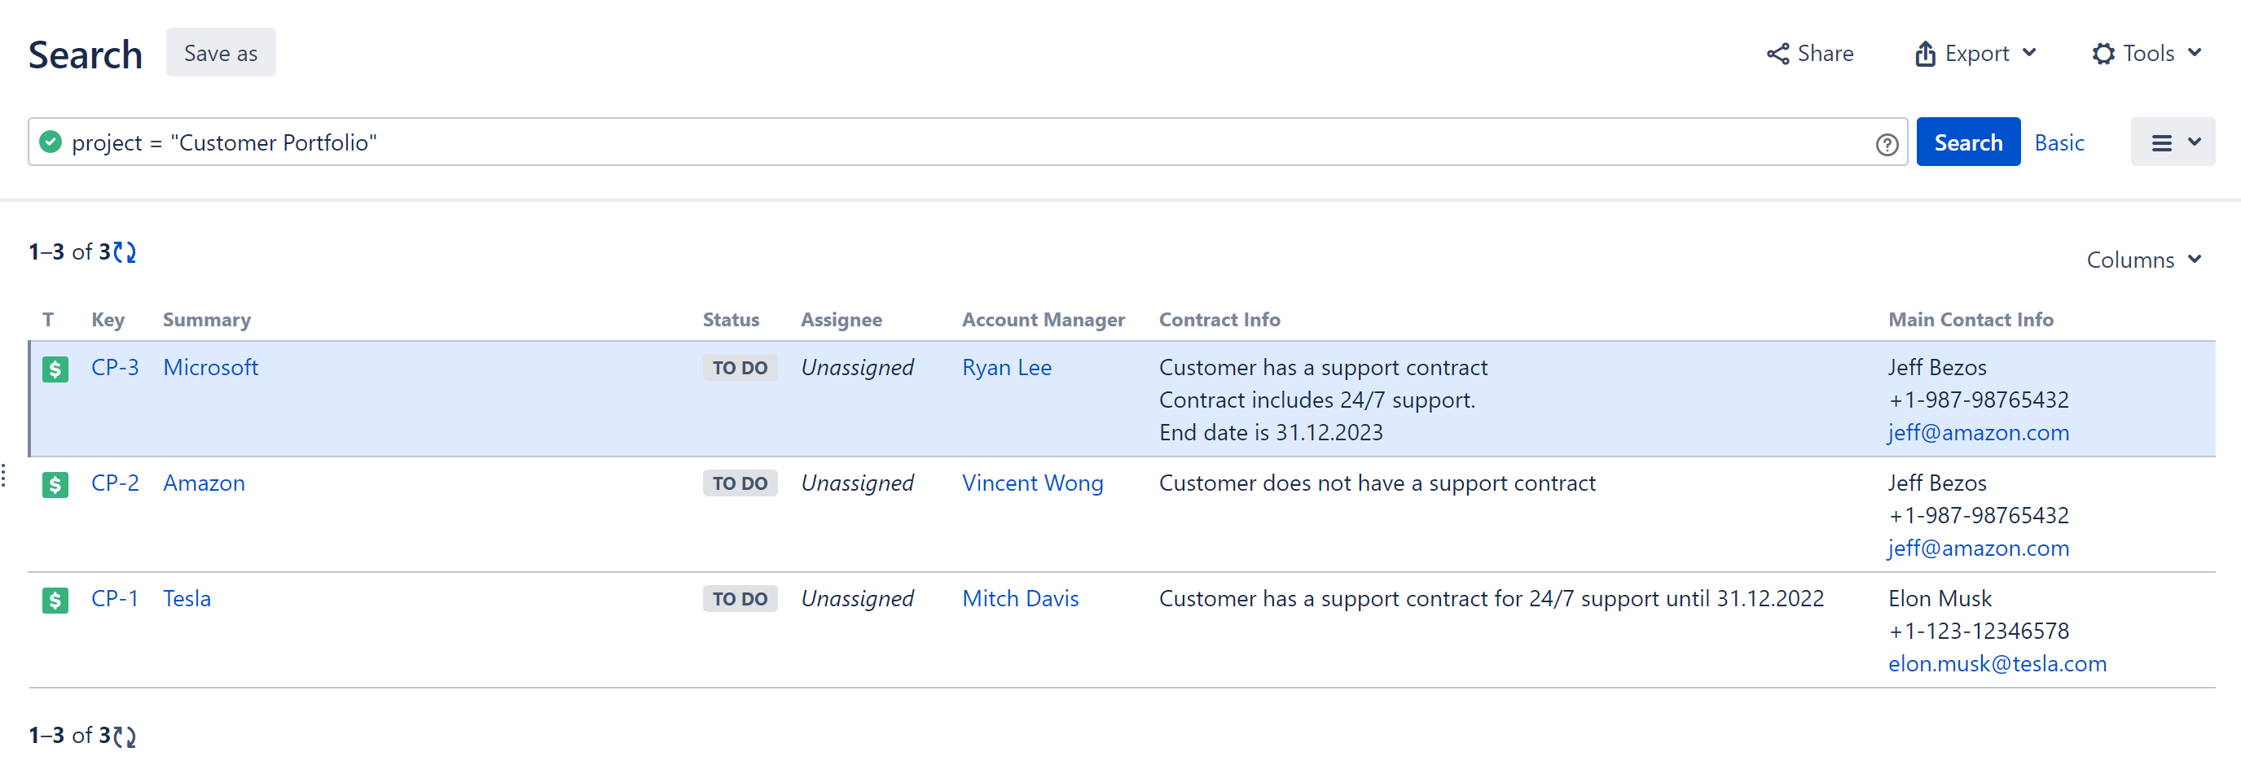Viewport: 2241px width, 778px height.
Task: Open the Columns dropdown
Action: (x=2143, y=259)
